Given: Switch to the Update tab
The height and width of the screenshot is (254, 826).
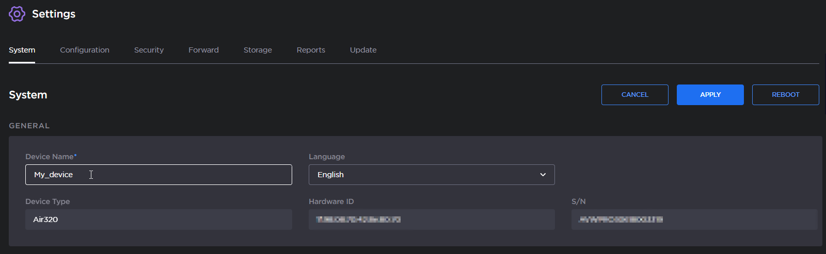Looking at the screenshot, I should coord(363,50).
